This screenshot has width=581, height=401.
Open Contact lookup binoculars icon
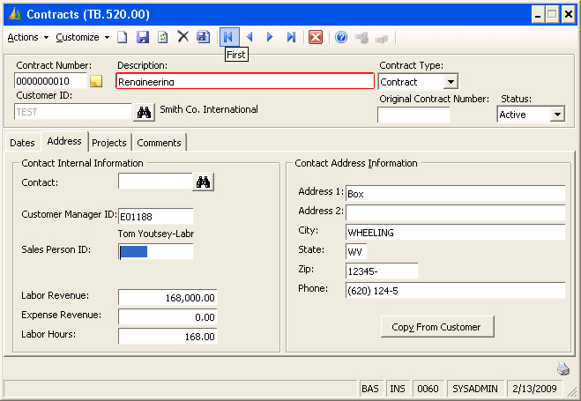[204, 182]
